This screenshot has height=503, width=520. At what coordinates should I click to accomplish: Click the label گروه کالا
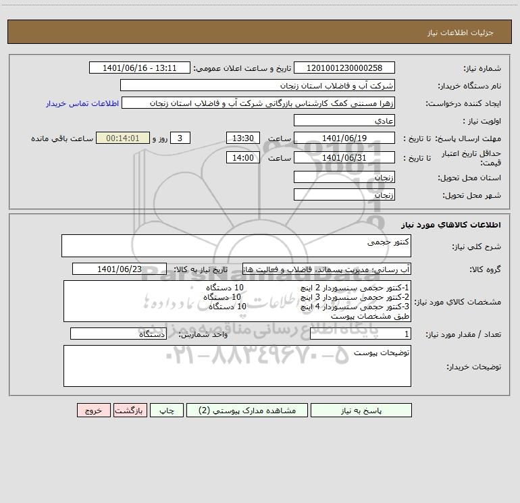(485, 269)
